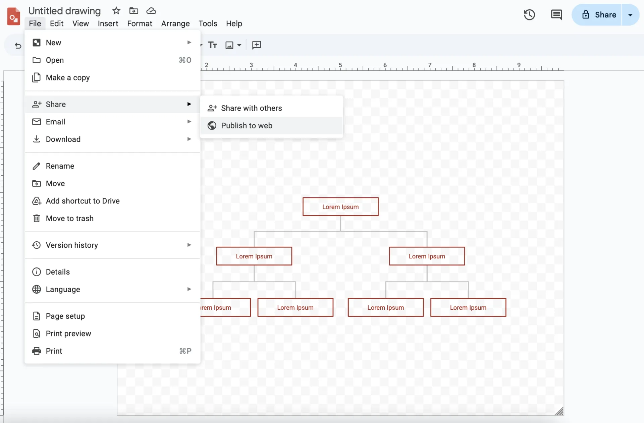The image size is (644, 423).
Task: Add a comment with toolbar icon
Action: coord(257,45)
